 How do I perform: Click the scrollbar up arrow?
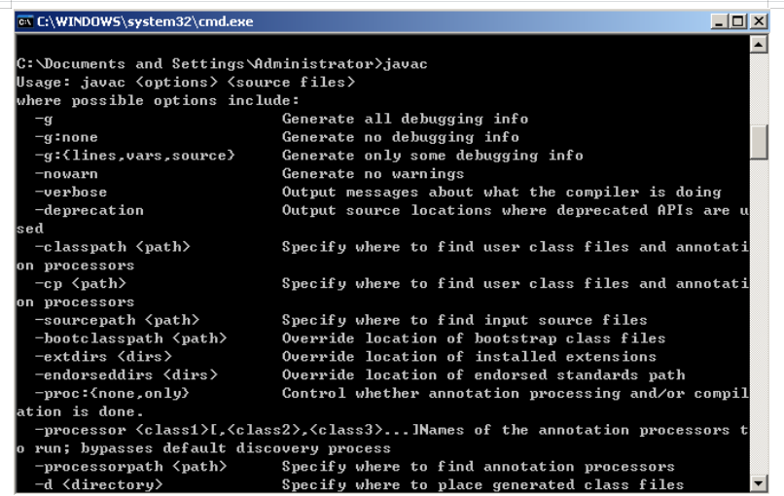coord(759,45)
